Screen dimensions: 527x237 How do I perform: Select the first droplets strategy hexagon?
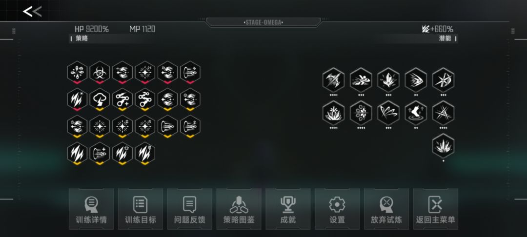click(x=77, y=72)
